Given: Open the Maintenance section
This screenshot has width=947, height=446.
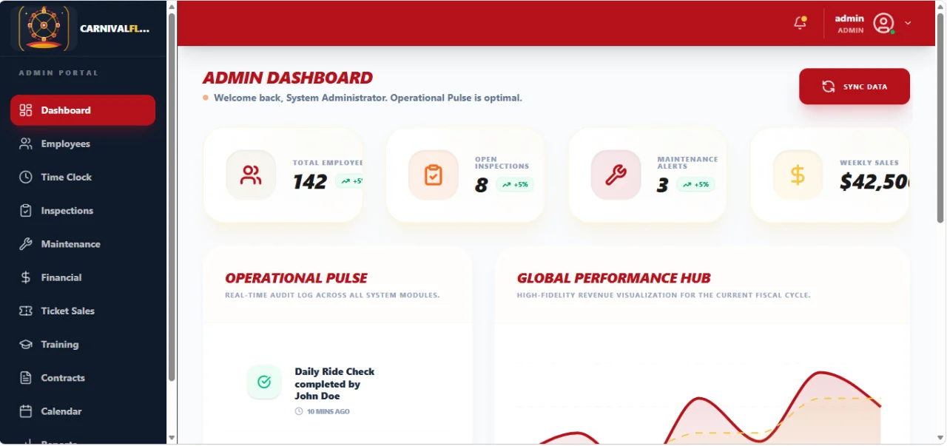Looking at the screenshot, I should click(83, 244).
